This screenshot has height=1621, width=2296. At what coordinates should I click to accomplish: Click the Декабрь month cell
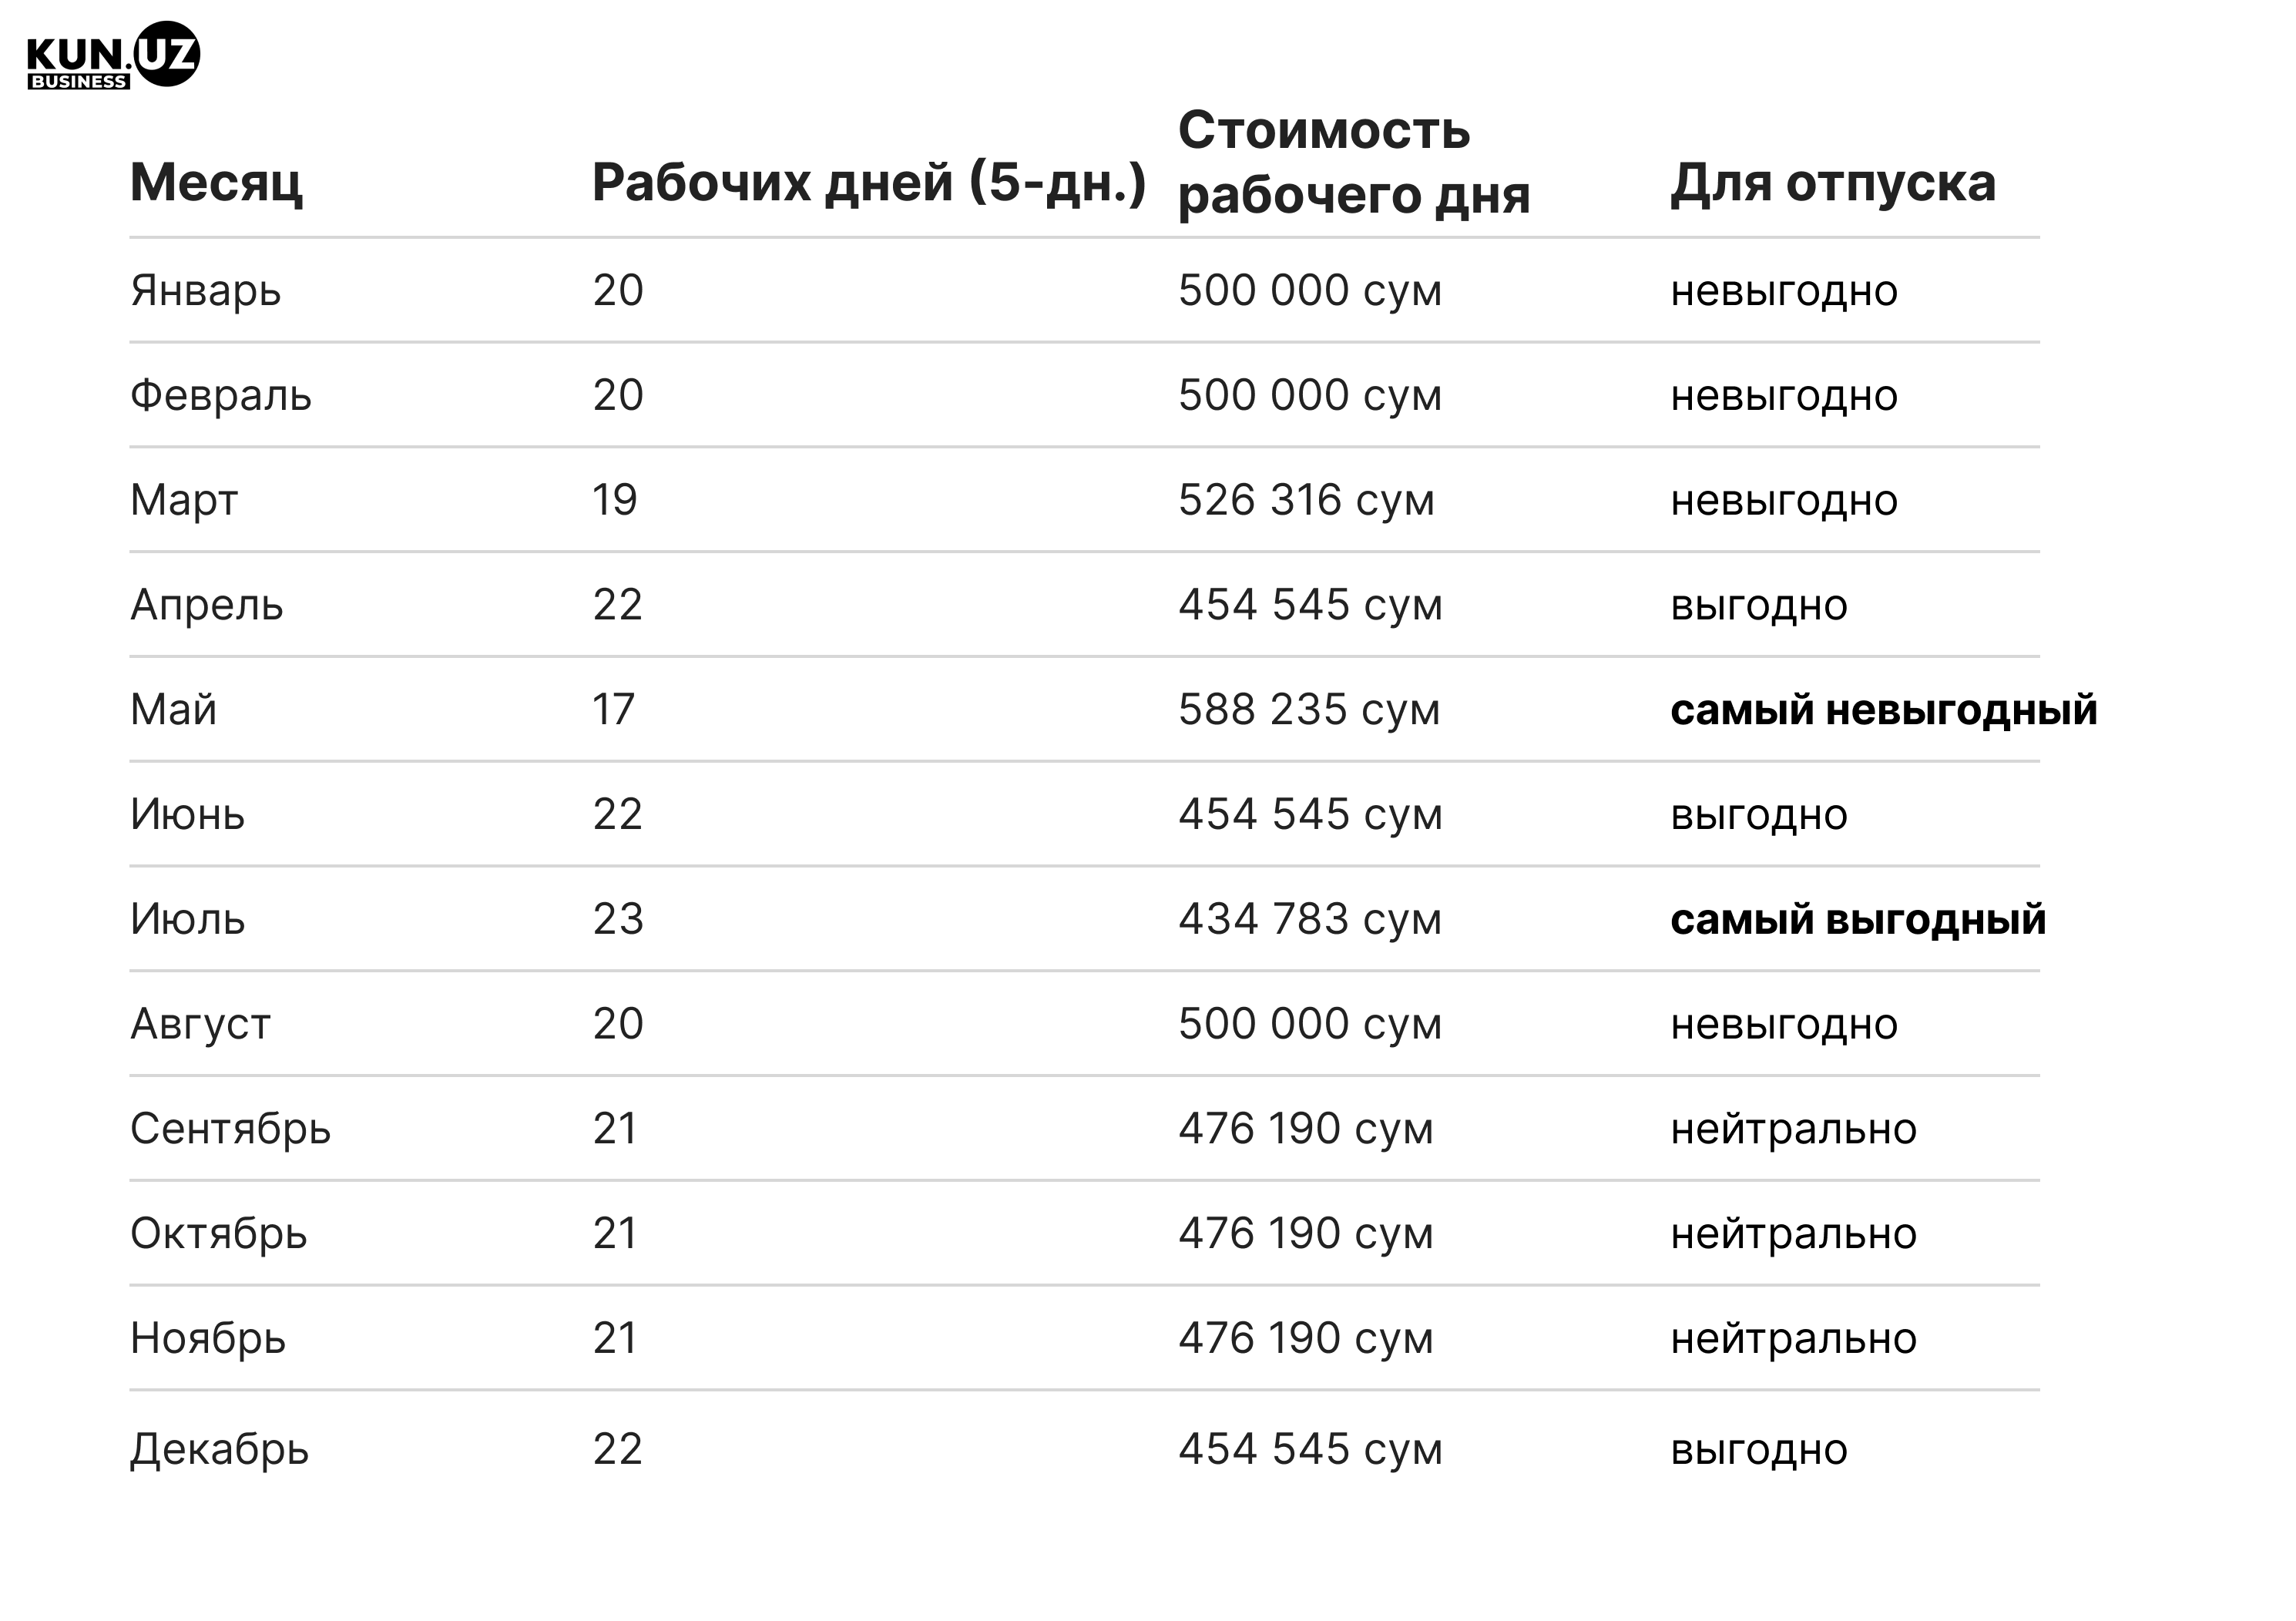[220, 1450]
